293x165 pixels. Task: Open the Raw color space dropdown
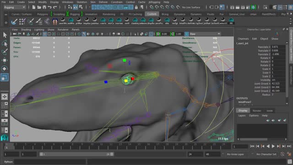pyautogui.click(x=205, y=34)
